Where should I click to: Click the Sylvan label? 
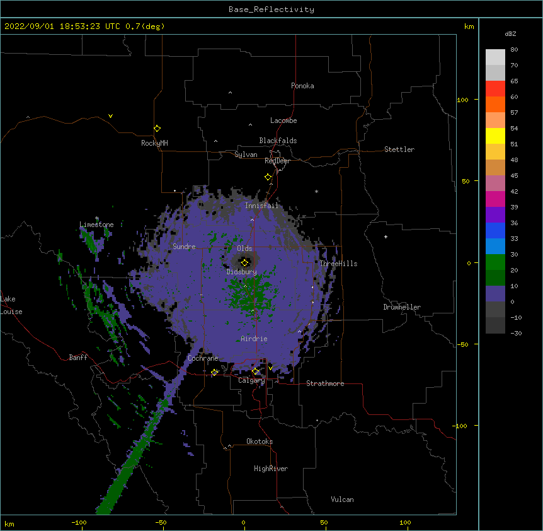(x=246, y=155)
